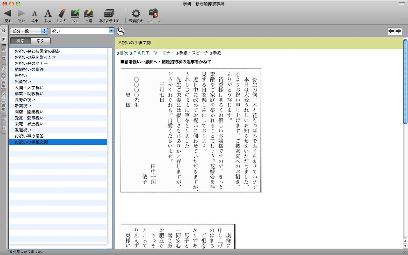This screenshot has width=408, height=255.
Task: Open the 履歴 side tab
Action: pyautogui.click(x=4, y=54)
